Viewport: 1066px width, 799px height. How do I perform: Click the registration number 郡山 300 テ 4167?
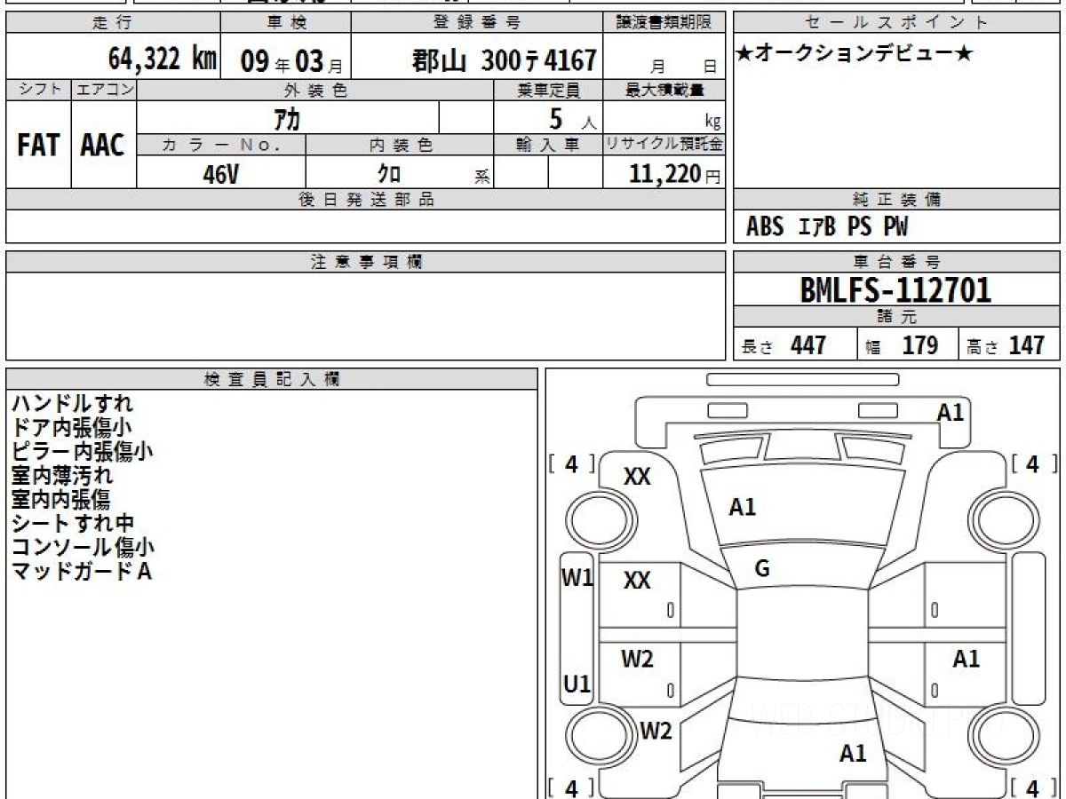(504, 60)
